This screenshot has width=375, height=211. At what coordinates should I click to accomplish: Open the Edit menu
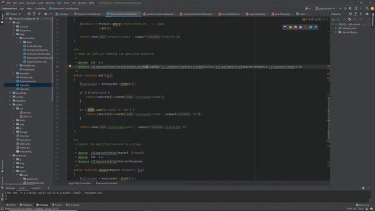(x=15, y=3)
